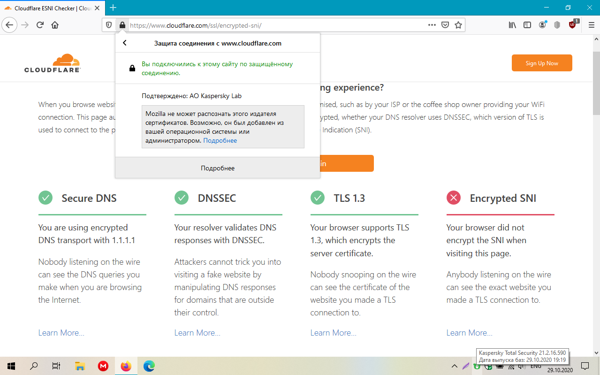Open Learn More under DNSSEC

click(197, 333)
